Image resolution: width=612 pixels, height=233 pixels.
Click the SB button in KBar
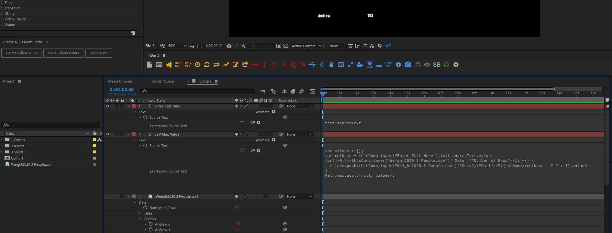pyautogui.click(x=437, y=65)
